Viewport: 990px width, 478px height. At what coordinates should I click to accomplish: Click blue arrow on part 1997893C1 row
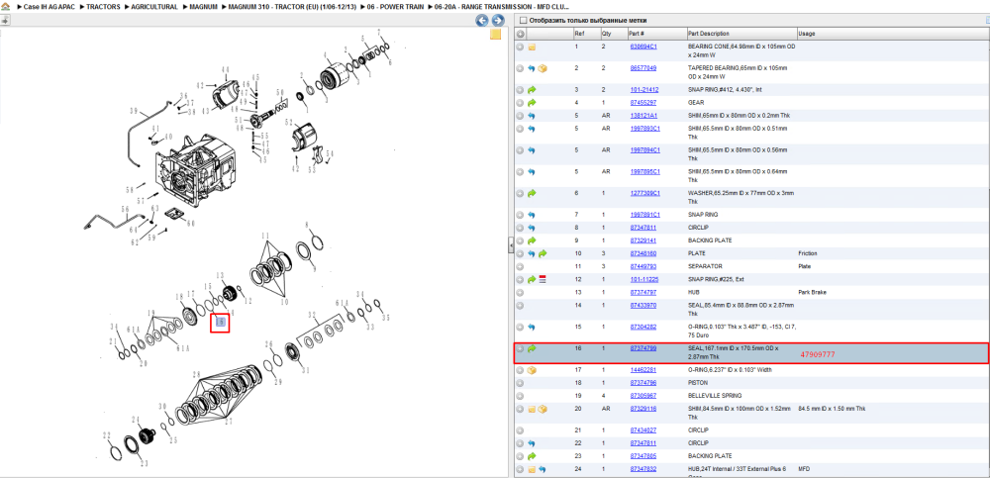pos(532,129)
